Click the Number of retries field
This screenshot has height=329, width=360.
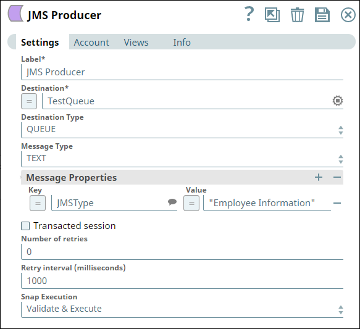pos(182,252)
